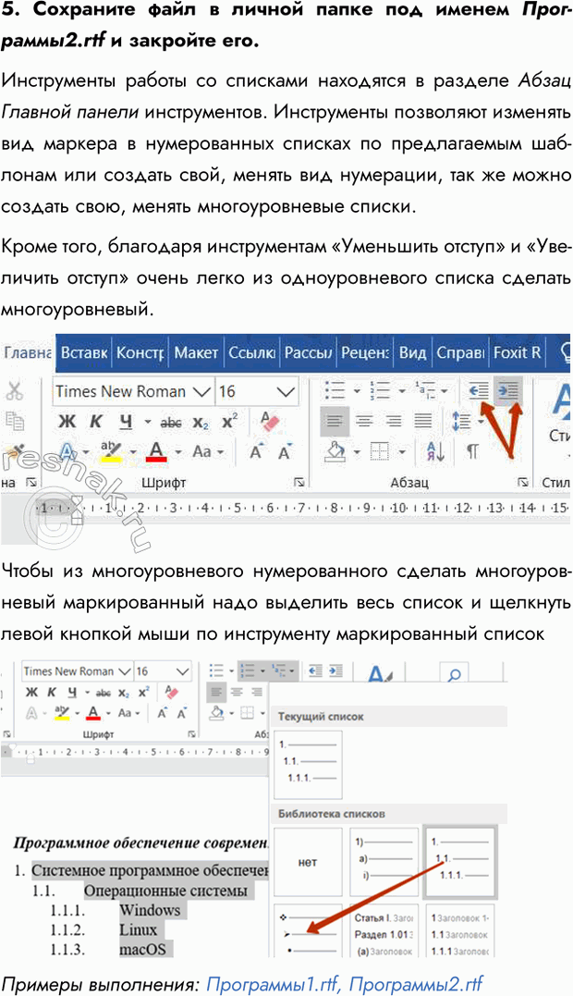The width and height of the screenshot is (573, 996).
Task: Select 1) a) i) list thumbnail in library
Action: 384,862
